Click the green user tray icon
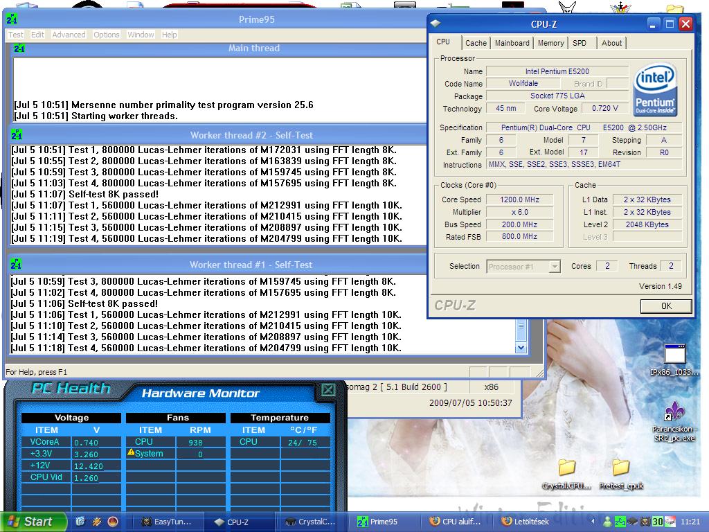The width and height of the screenshot is (709, 532). point(608,522)
